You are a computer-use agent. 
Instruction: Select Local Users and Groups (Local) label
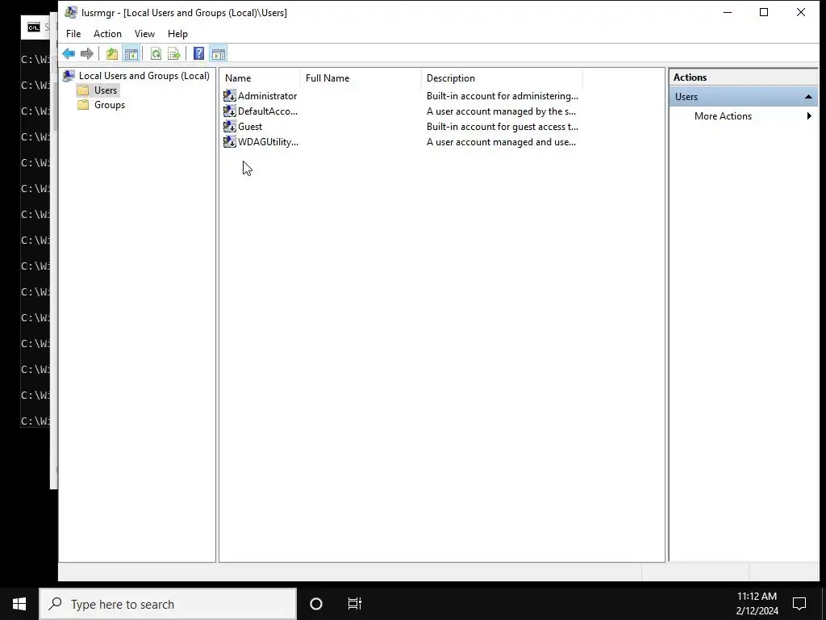pyautogui.click(x=144, y=76)
